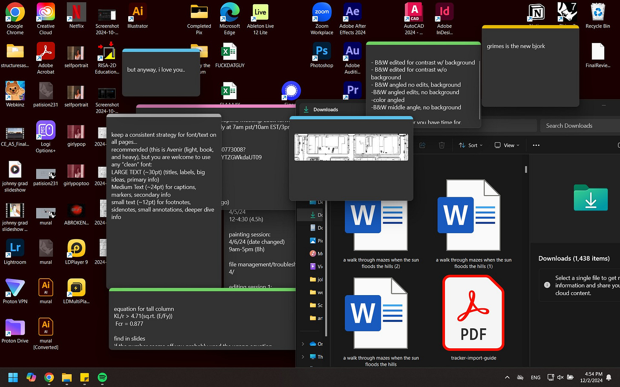
Task: Open the Sort dropdown in File Explorer
Action: point(471,145)
